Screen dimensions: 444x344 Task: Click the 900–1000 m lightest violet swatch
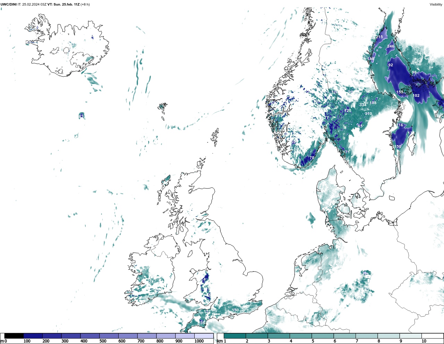pyautogui.click(x=185, y=336)
